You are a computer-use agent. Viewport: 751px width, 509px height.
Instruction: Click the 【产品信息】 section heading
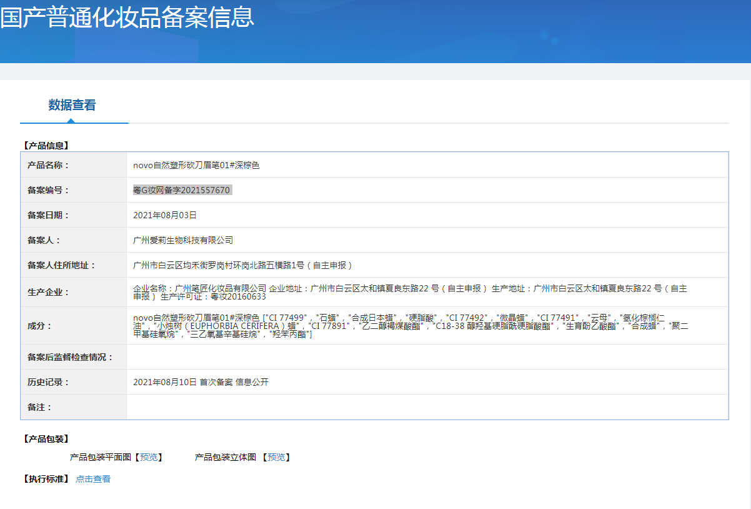click(x=45, y=146)
